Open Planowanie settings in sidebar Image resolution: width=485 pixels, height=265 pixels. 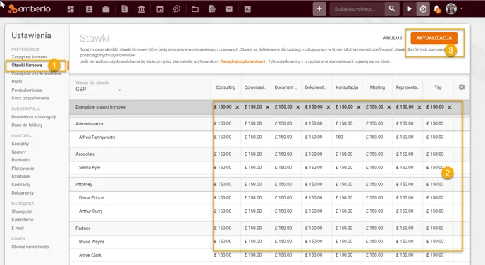tap(23, 168)
